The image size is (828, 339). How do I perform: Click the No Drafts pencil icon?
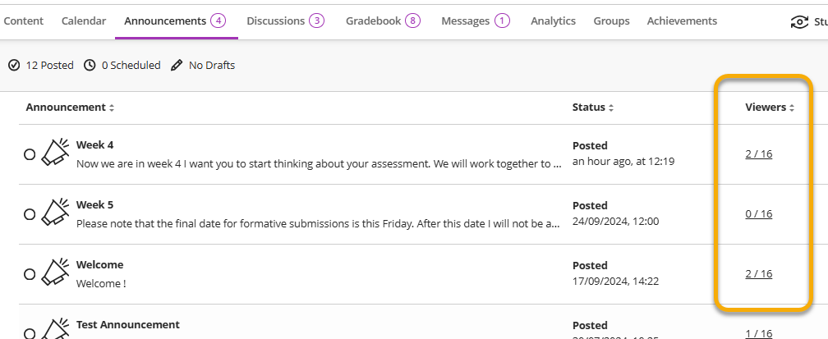tap(177, 65)
